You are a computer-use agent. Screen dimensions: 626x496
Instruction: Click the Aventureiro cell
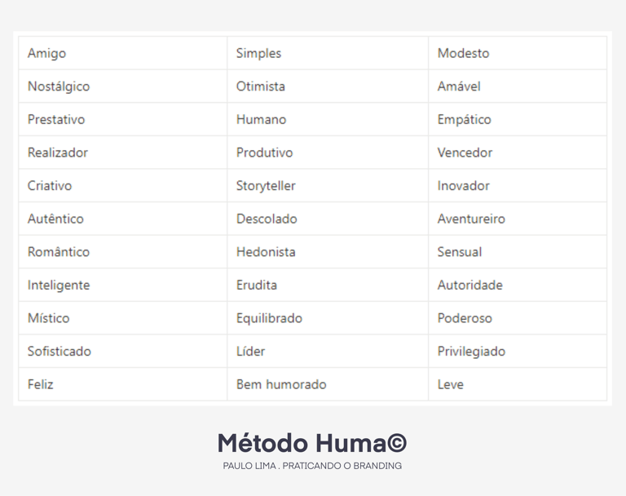[x=471, y=219]
